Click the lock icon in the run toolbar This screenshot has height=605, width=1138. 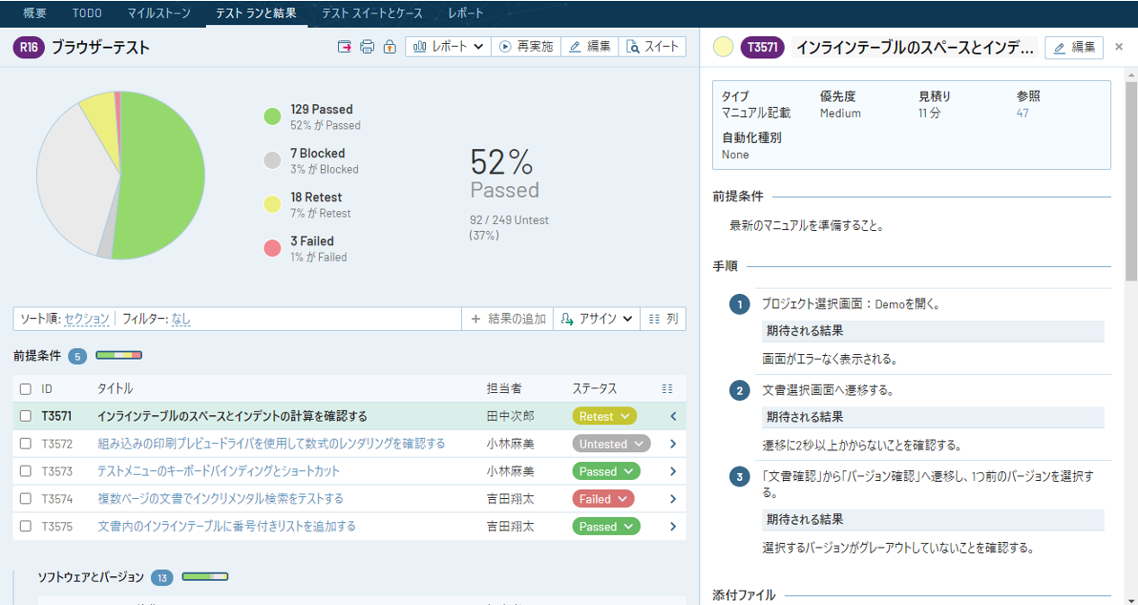(x=389, y=47)
